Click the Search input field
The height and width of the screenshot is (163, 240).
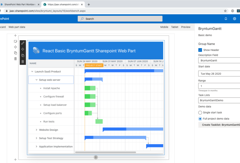point(120,19)
